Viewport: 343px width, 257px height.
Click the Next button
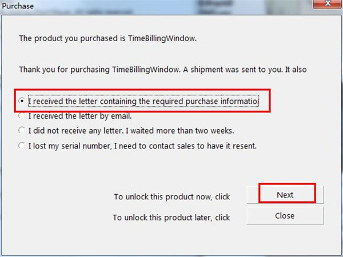pyautogui.click(x=285, y=195)
